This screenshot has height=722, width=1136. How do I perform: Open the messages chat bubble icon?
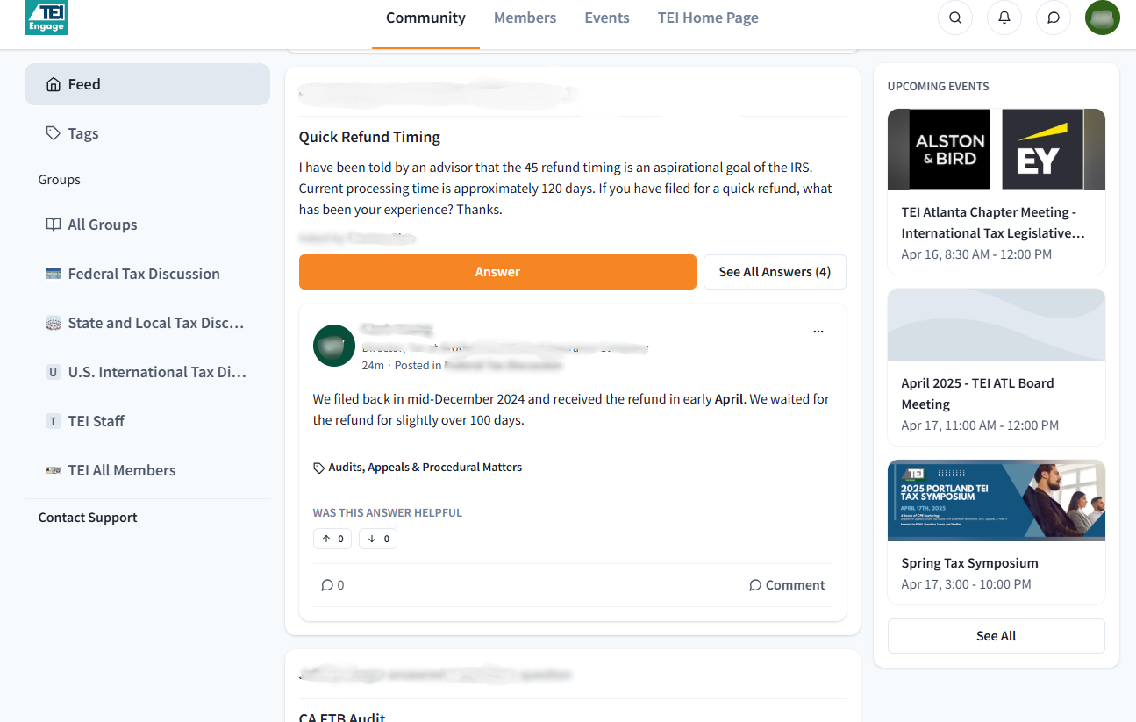pyautogui.click(x=1053, y=18)
